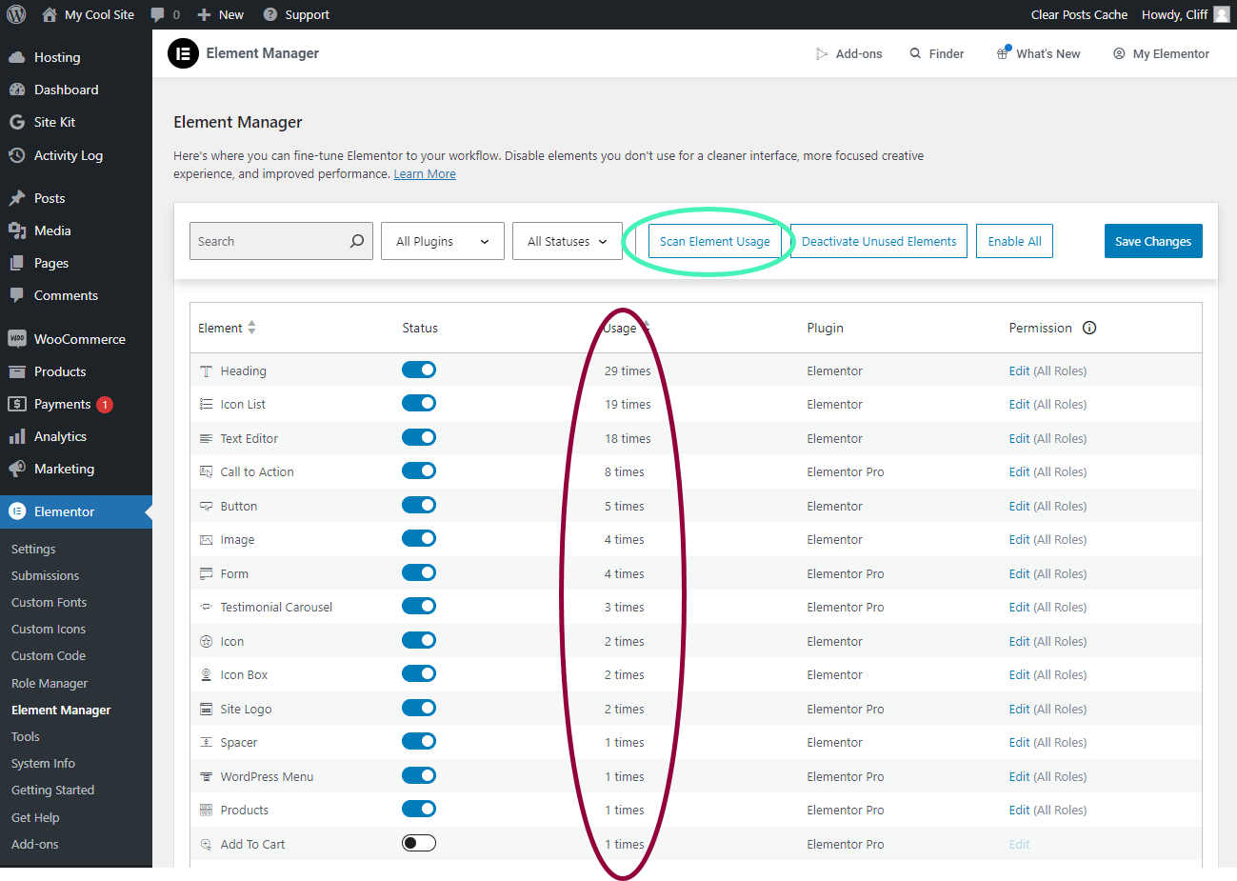Click the Payments notification badge
The width and height of the screenshot is (1237, 881).
[x=105, y=405]
